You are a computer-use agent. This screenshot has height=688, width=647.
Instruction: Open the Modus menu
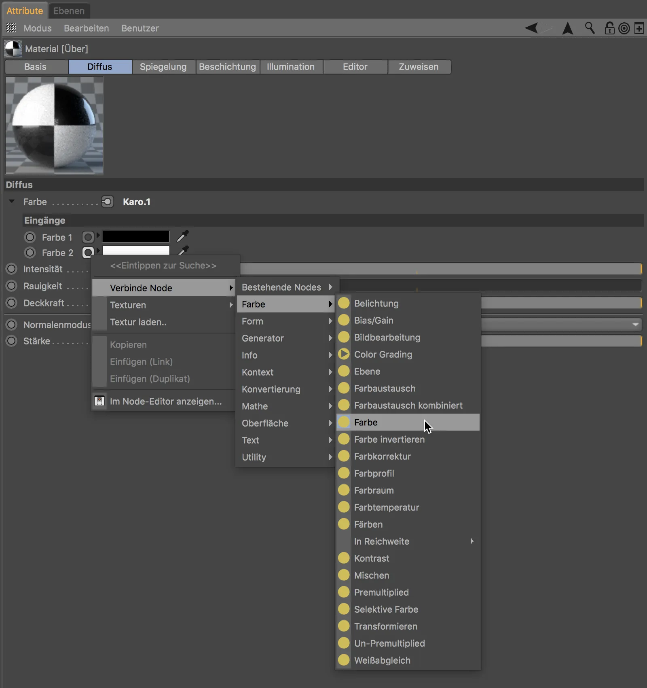click(x=38, y=28)
